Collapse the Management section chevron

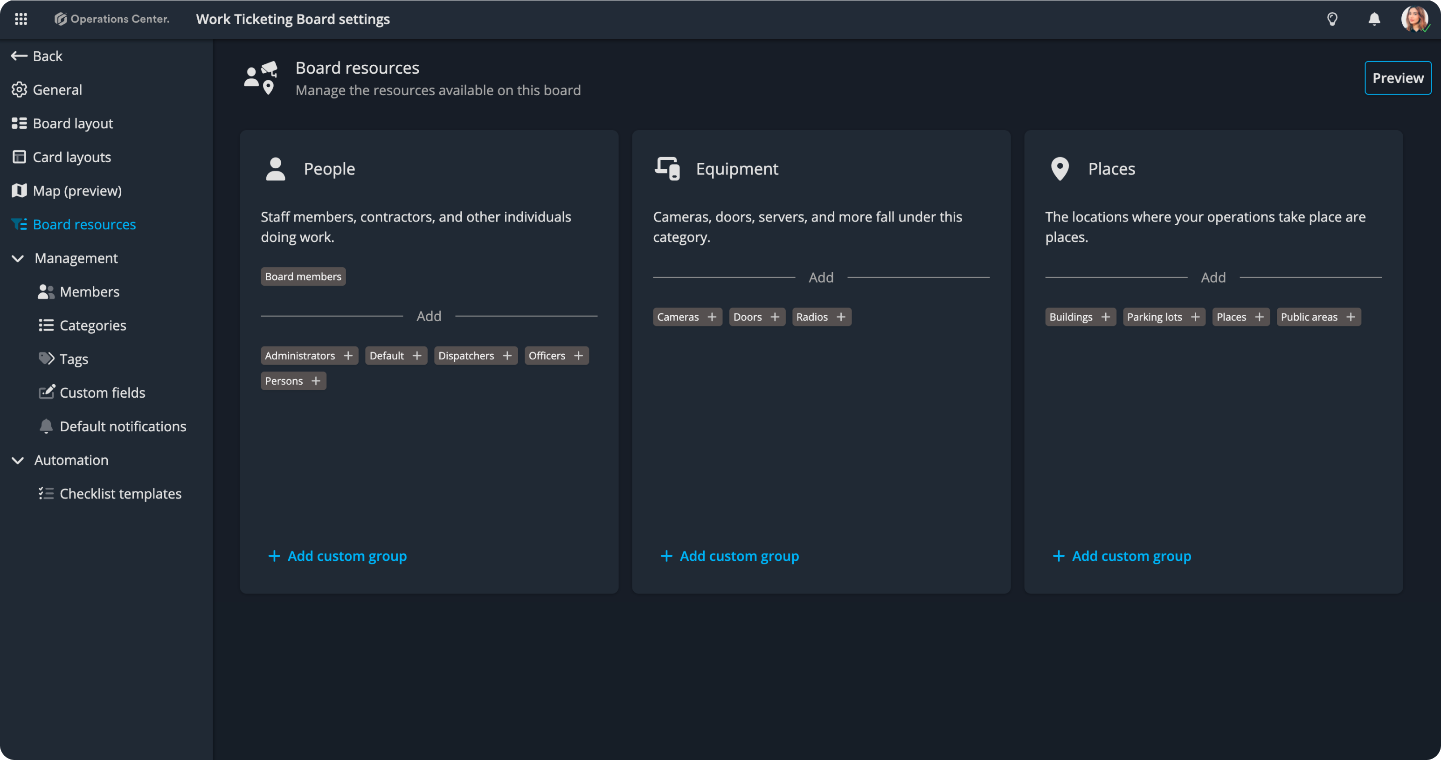[x=18, y=258]
